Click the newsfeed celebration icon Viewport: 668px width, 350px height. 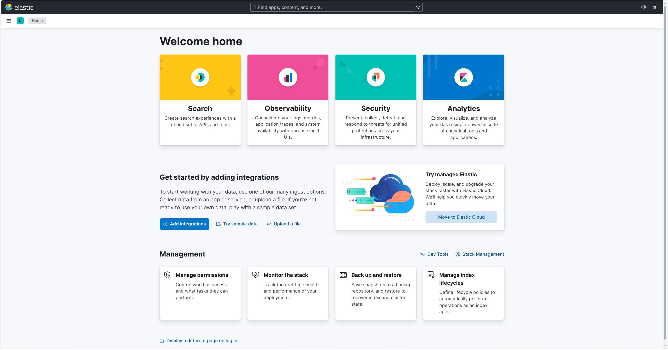pos(655,7)
